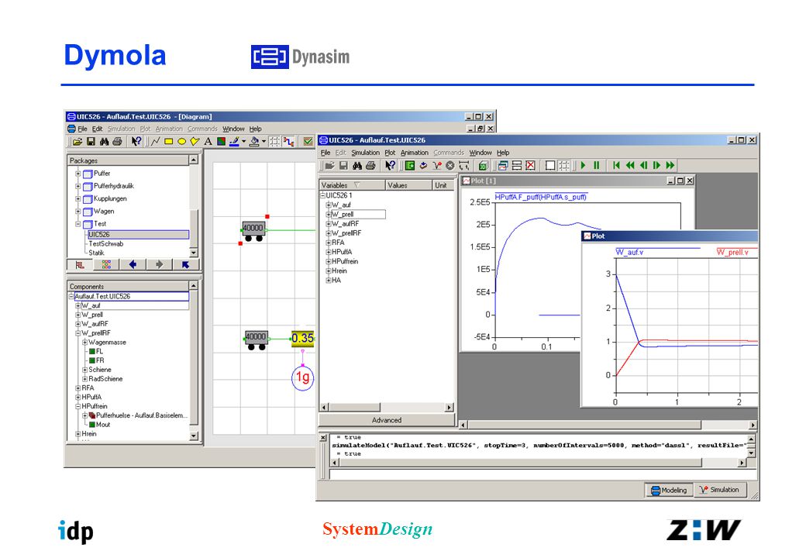Image resolution: width=806 pixels, height=558 pixels.
Task: Collapse the Test package node
Action: coord(78,224)
